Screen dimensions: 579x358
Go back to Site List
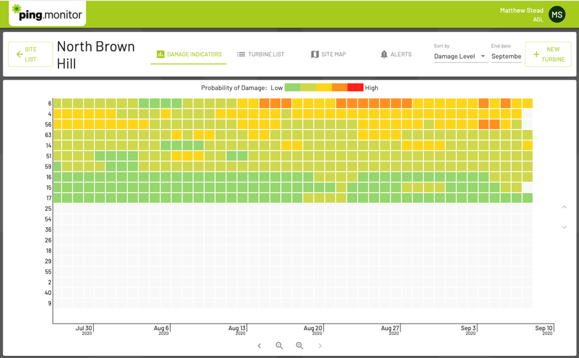[31, 54]
